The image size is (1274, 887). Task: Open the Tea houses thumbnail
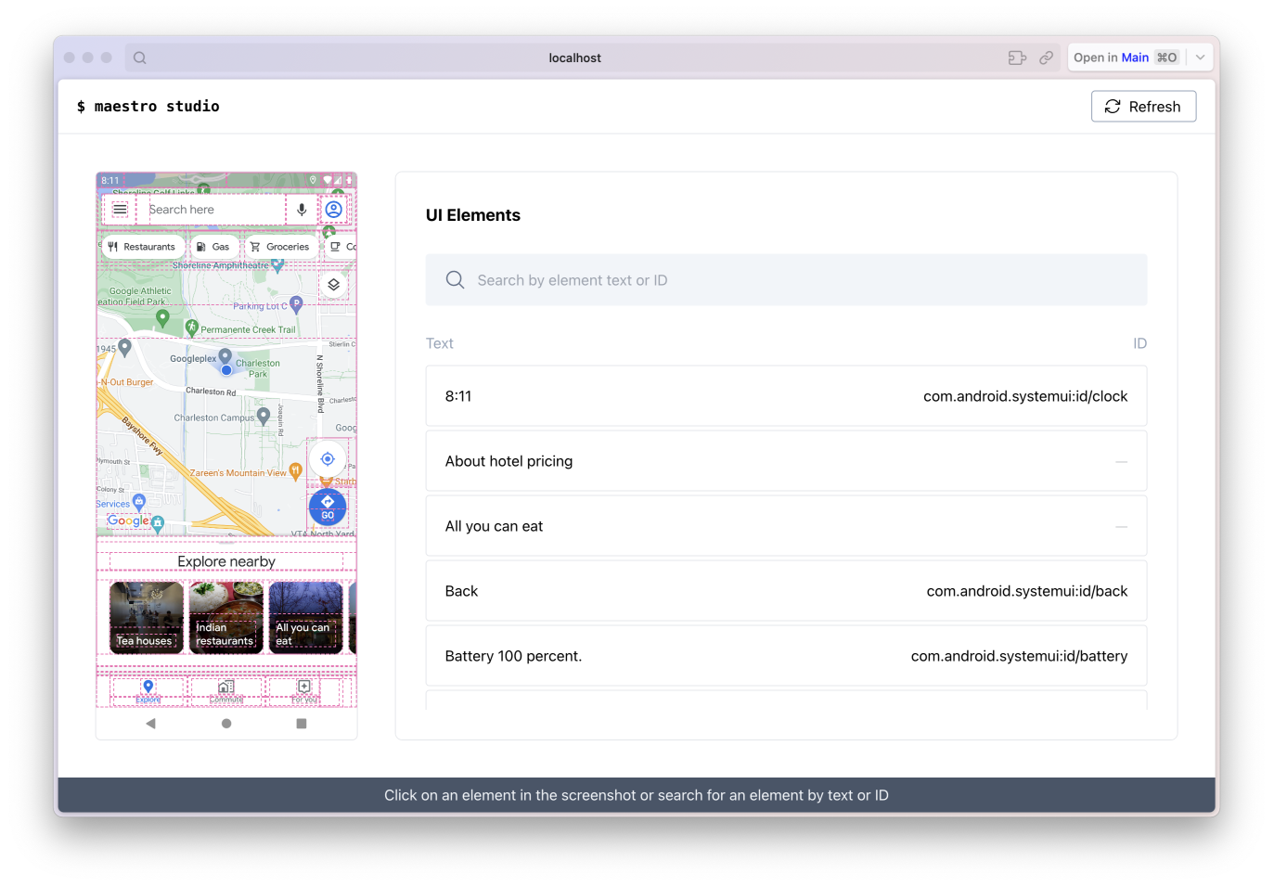tap(147, 618)
